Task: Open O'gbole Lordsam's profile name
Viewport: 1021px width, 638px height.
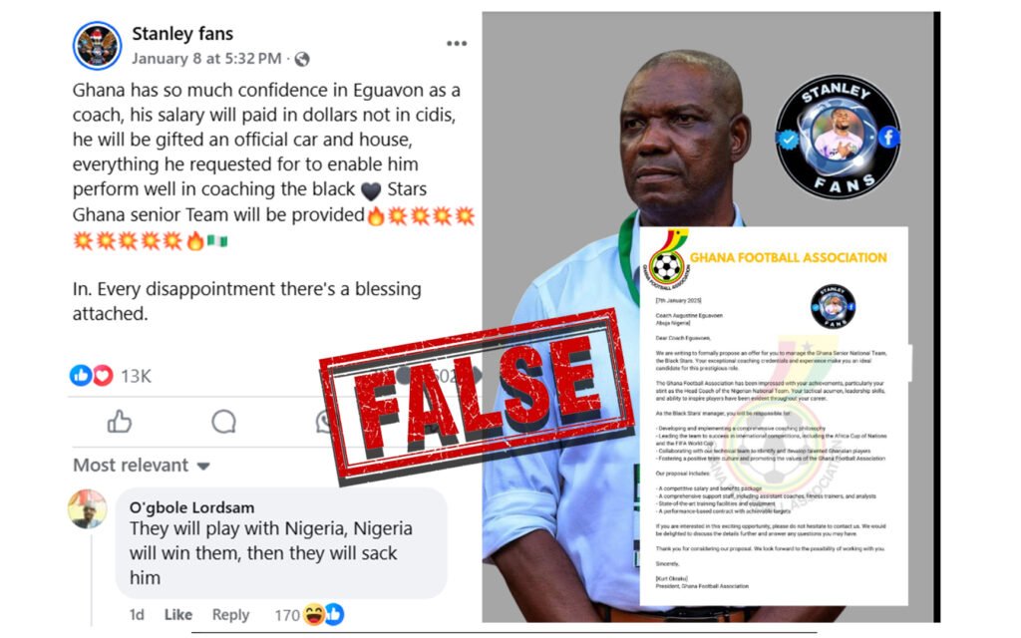Action: pyautogui.click(x=191, y=507)
